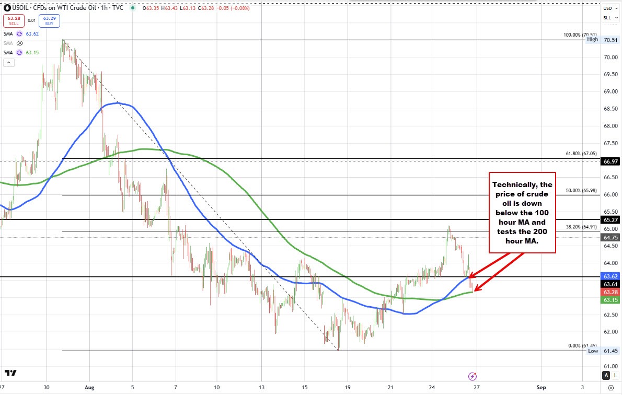Toggle the A auto-scale button
Image resolution: width=622 pixels, height=395 pixels.
pos(606,375)
